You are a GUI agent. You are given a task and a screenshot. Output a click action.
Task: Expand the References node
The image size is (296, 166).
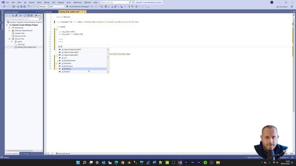[9, 28]
